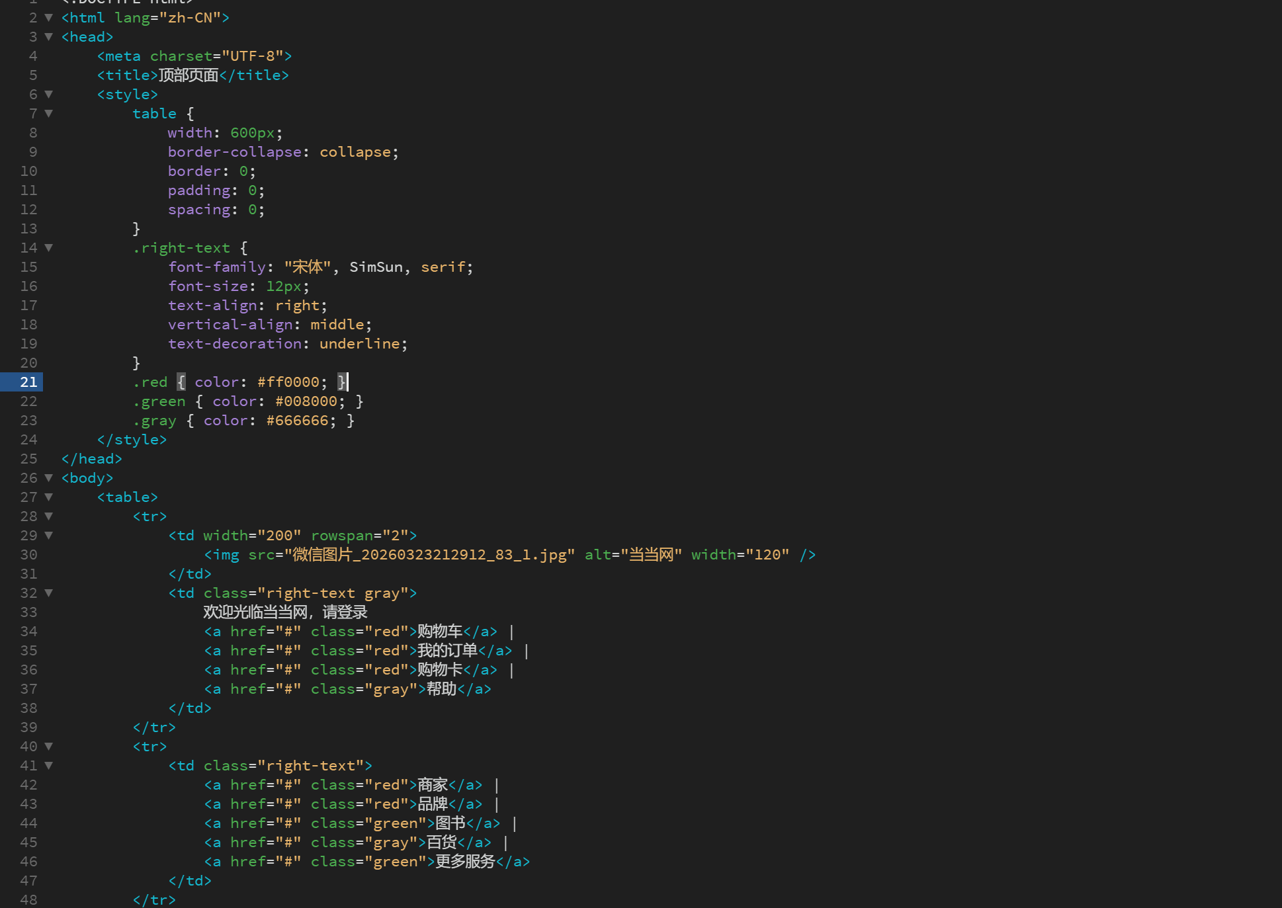Image resolution: width=1282 pixels, height=908 pixels.
Task: Collapse the .right-text CSS rule
Action: [48, 247]
